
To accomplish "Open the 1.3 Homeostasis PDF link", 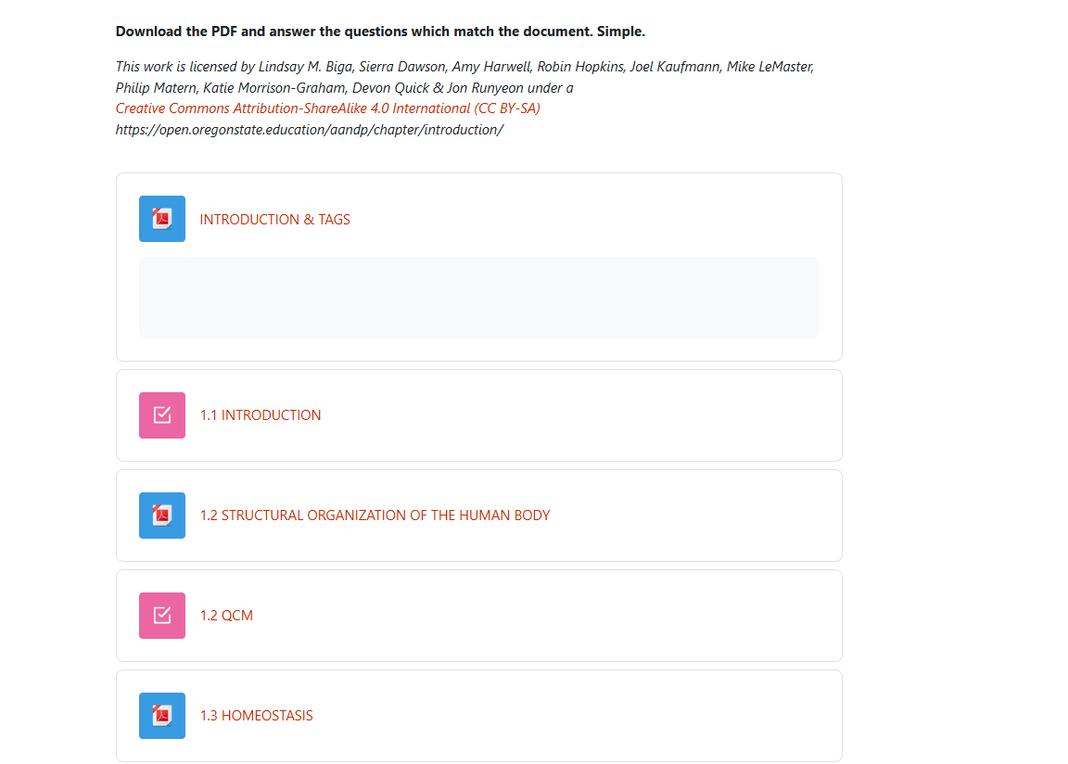I will tap(256, 716).
